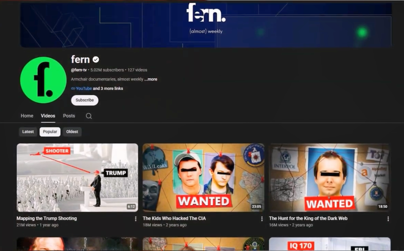Open options menu for Mapping the Trump Shooting
This screenshot has width=404, height=251.
click(135, 219)
